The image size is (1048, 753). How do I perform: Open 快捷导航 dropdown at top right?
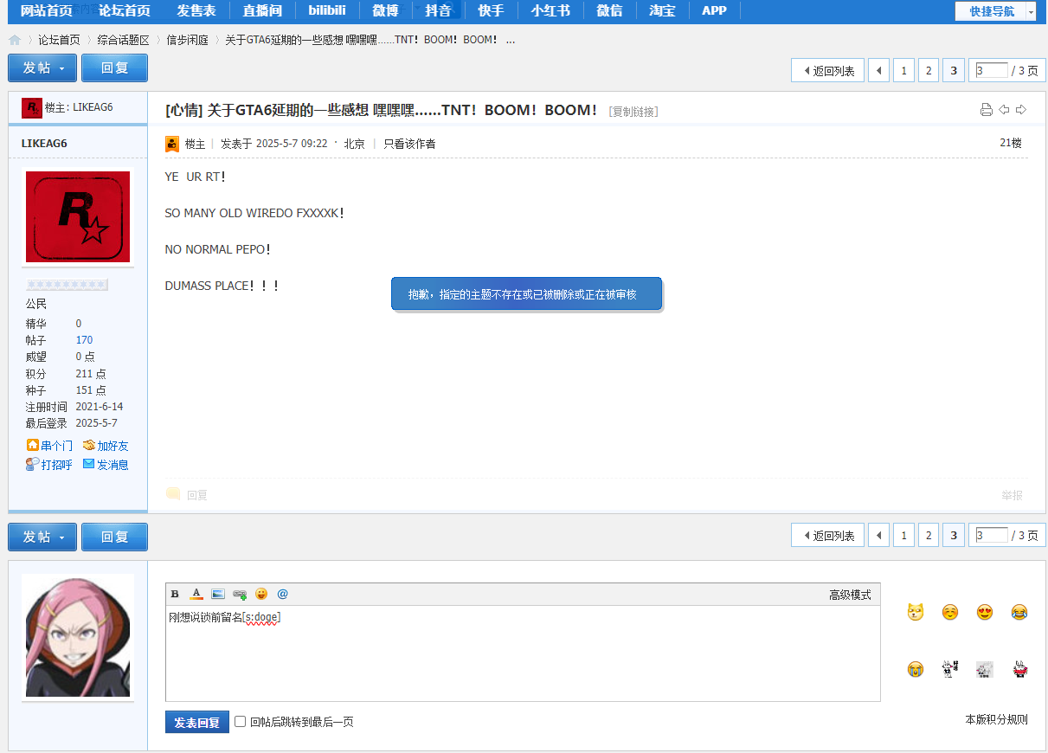[995, 11]
